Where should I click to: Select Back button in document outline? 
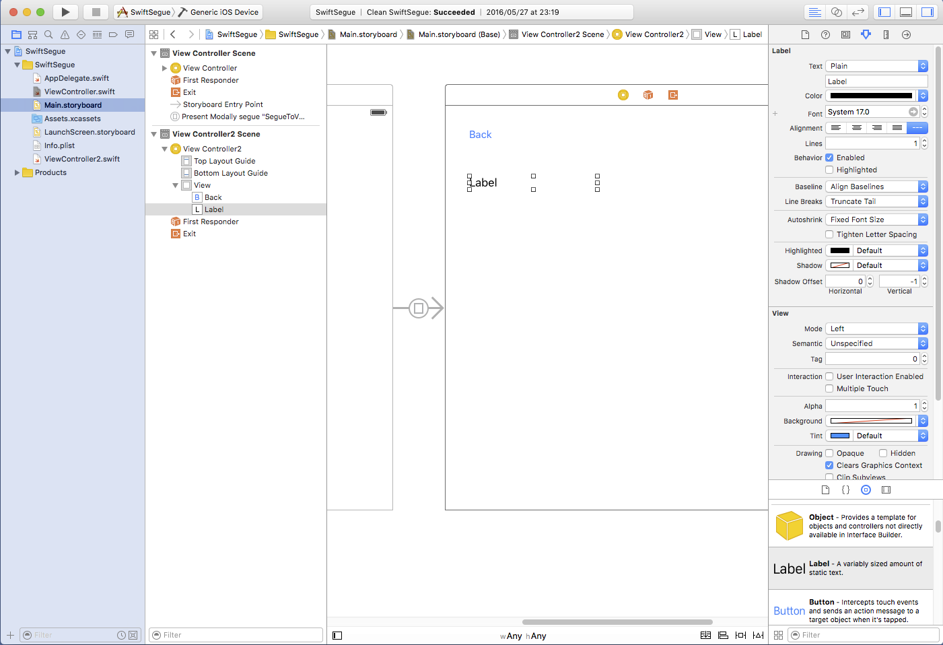tap(213, 197)
